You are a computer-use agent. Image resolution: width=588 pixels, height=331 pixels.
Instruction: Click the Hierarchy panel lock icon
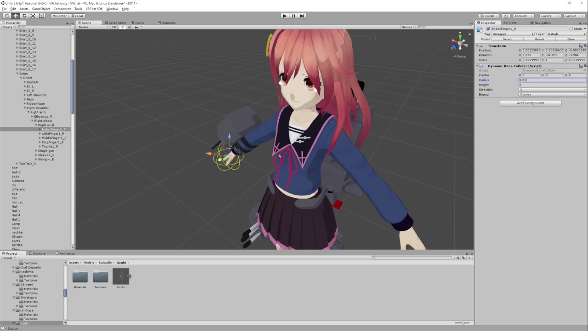click(x=67, y=23)
